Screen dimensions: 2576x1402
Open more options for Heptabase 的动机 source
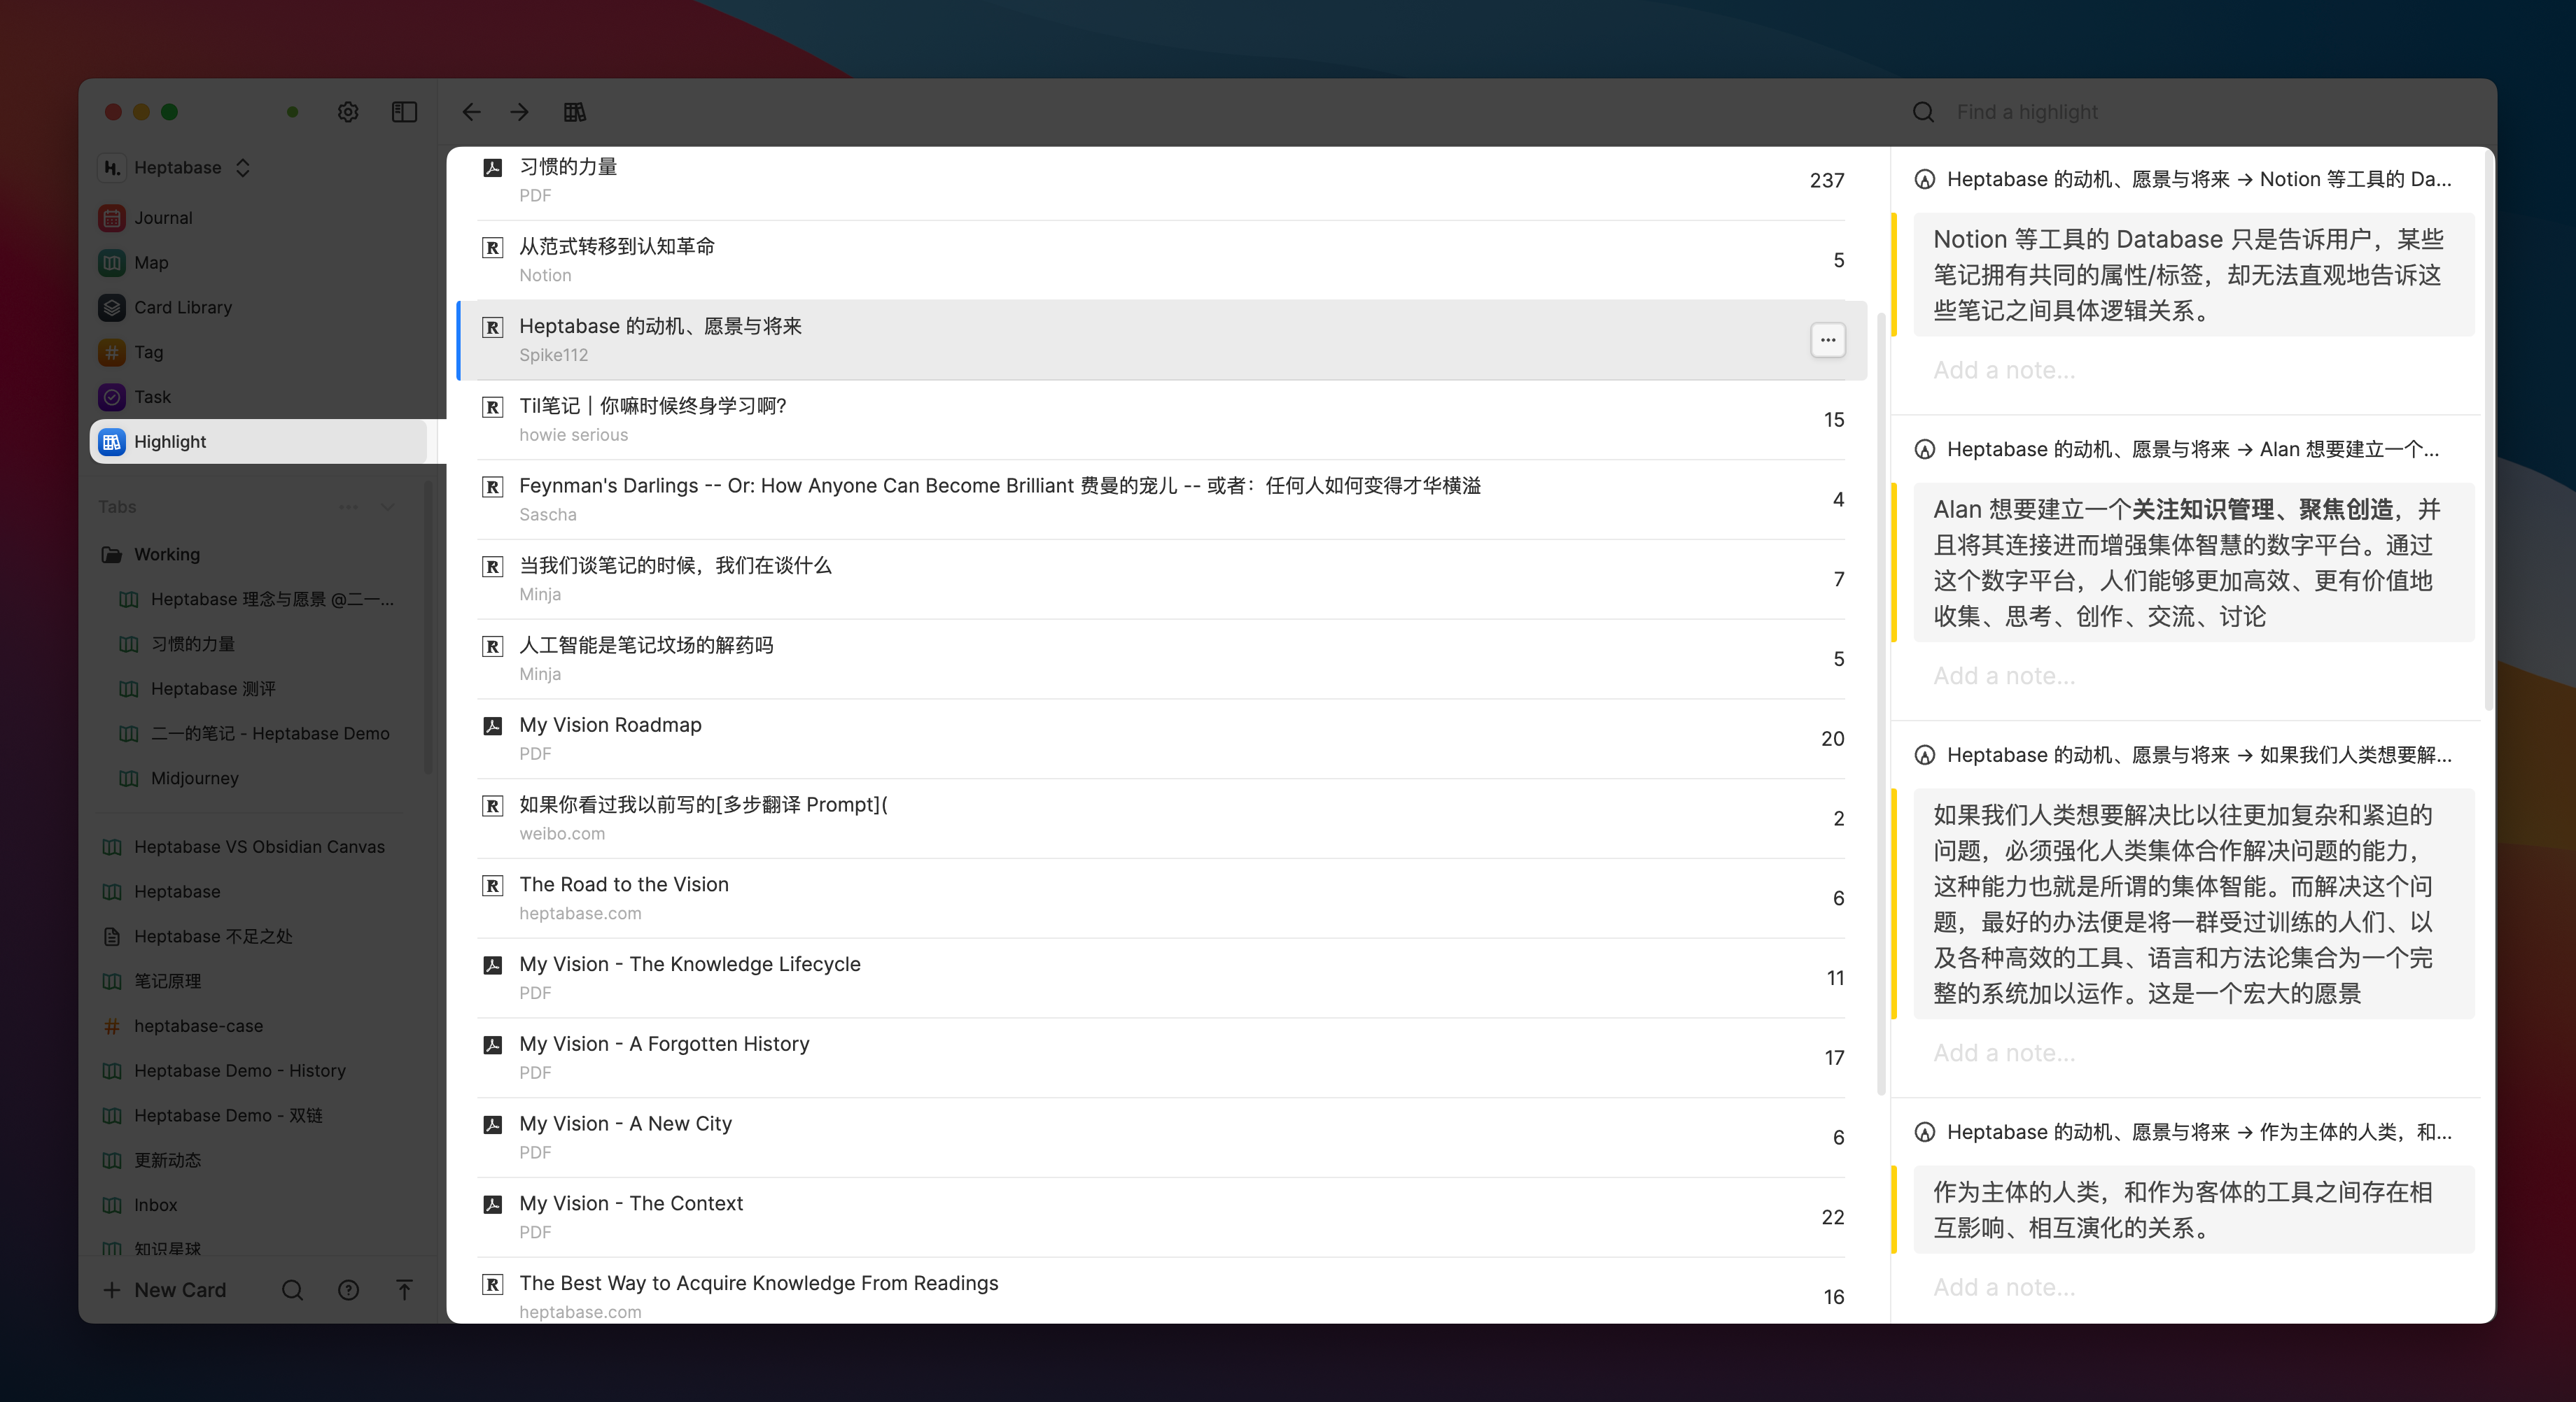1828,340
